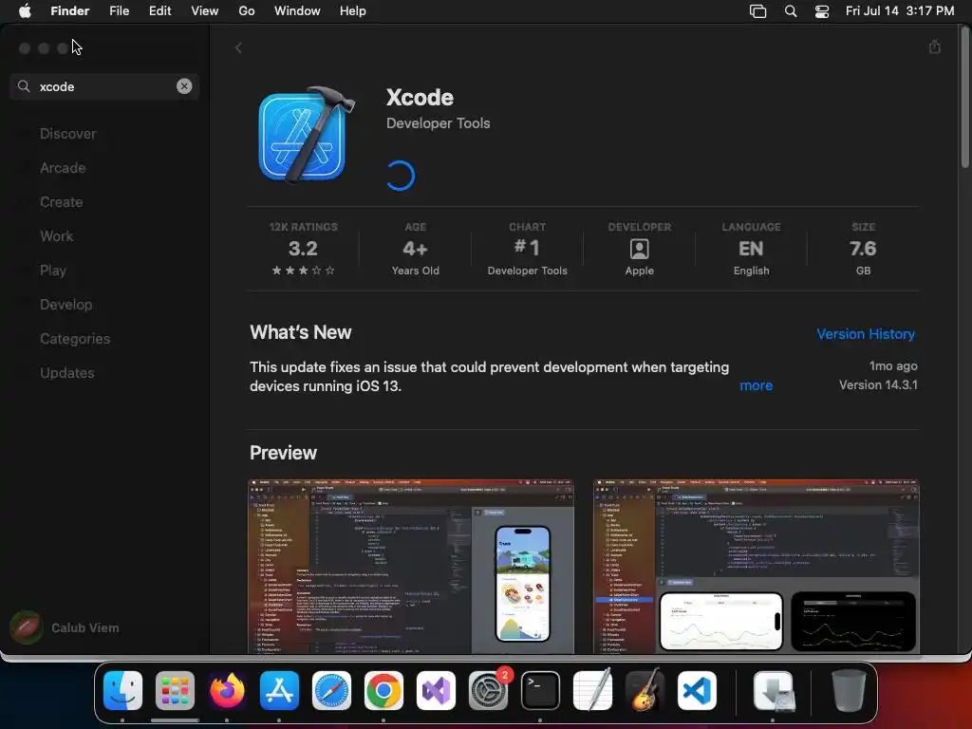Click the account avatar picture
The image size is (972, 729).
[x=26, y=627]
